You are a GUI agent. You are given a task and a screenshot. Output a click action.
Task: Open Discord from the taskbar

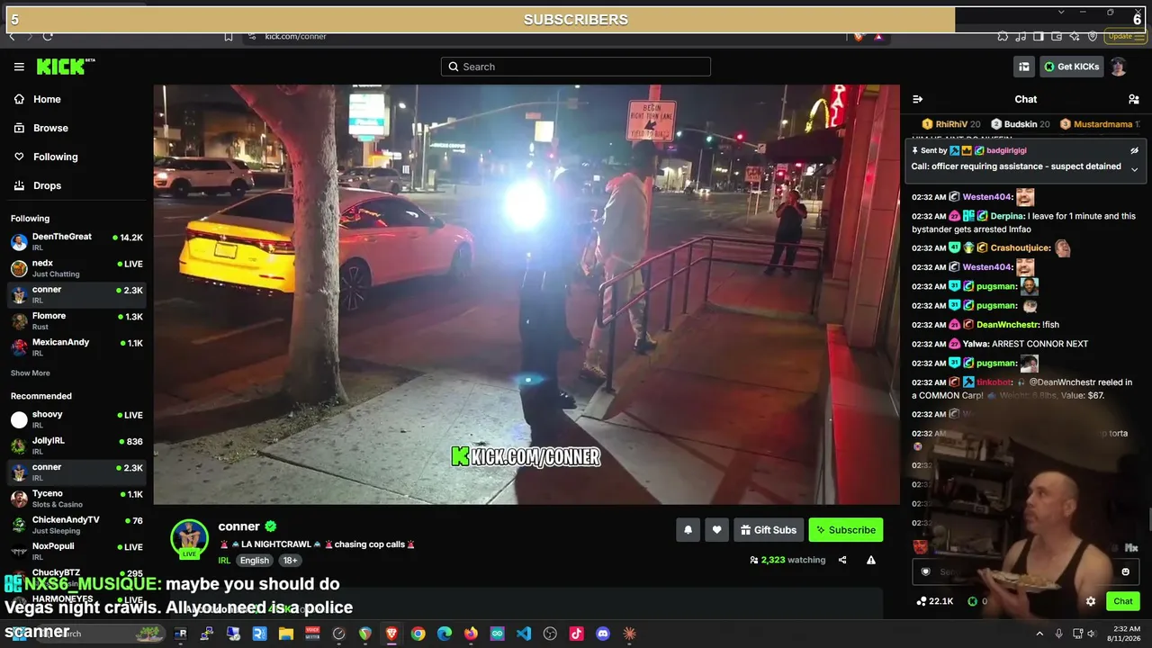[603, 634]
